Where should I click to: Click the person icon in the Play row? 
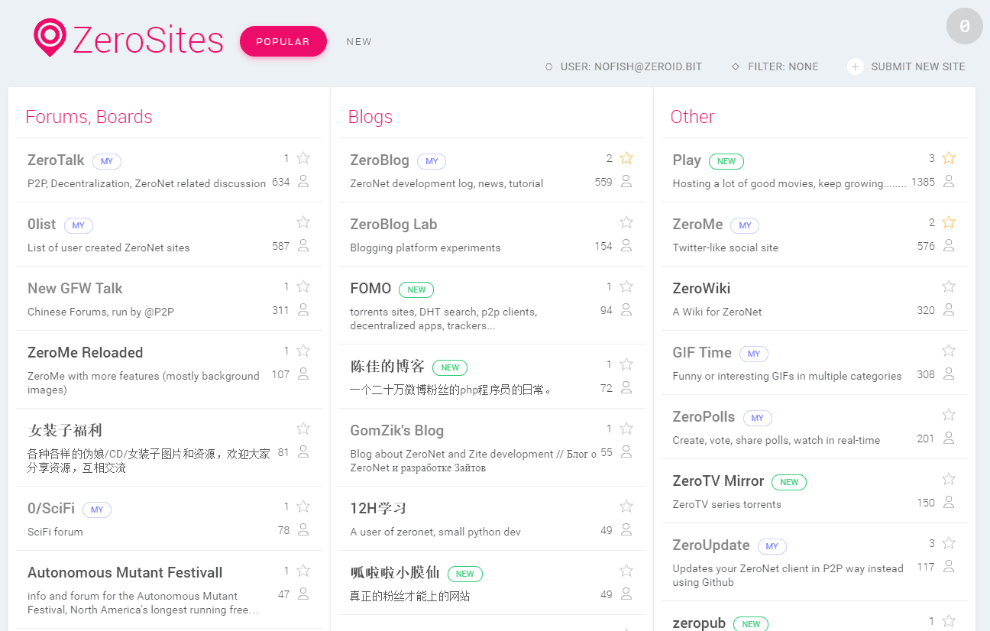949,182
